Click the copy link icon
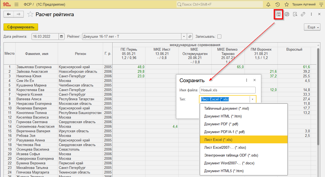The height and width of the screenshot is (177, 325). click(303, 14)
